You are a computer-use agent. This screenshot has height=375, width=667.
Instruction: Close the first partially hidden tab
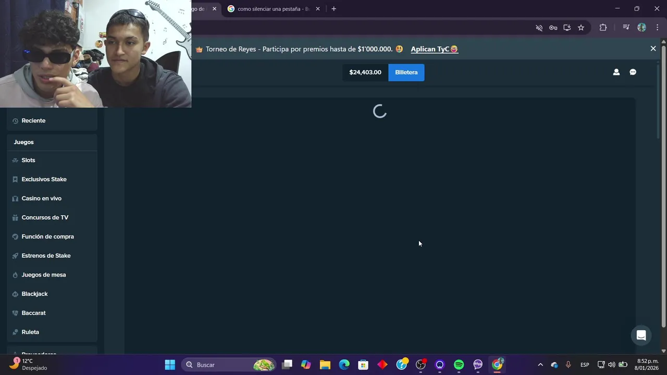tap(214, 9)
